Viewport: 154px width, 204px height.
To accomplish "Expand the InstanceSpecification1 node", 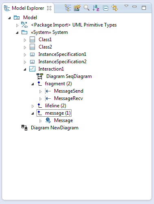I will click(25, 55).
